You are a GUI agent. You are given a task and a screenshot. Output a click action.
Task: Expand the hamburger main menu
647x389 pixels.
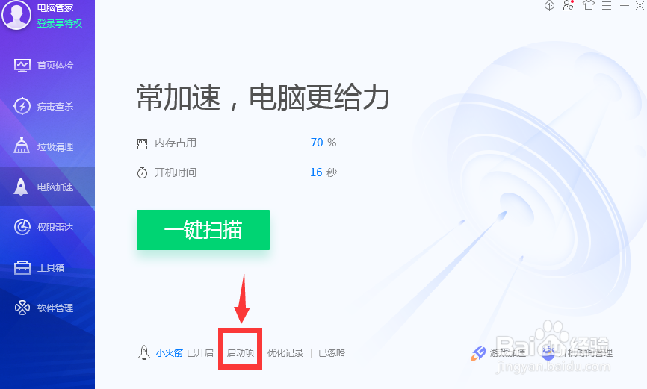point(607,5)
